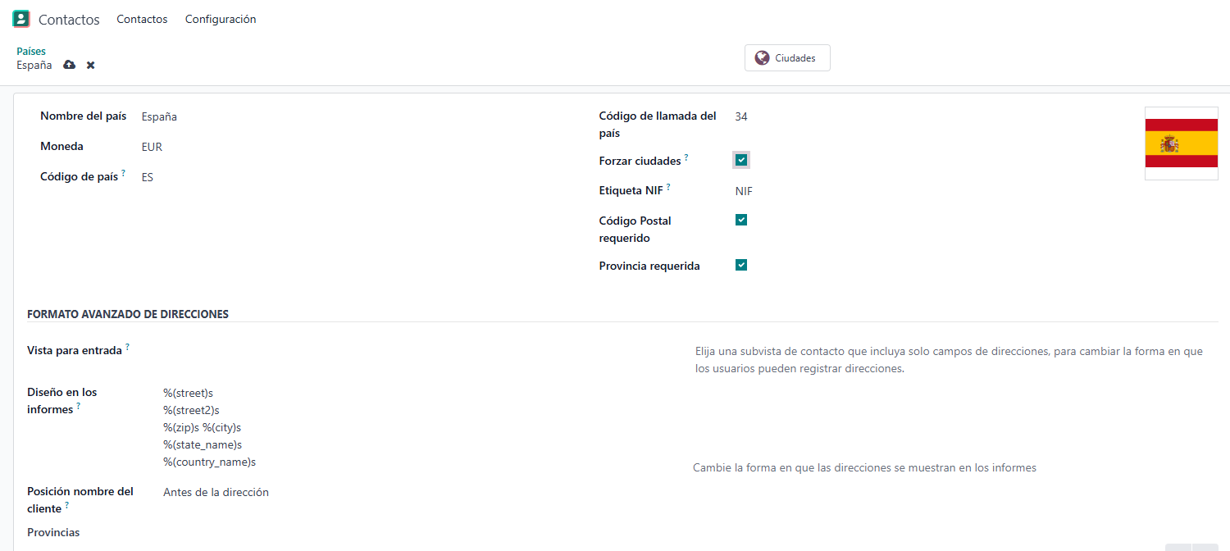
Task: Go back to Países breadcrumb
Action: pyautogui.click(x=31, y=51)
